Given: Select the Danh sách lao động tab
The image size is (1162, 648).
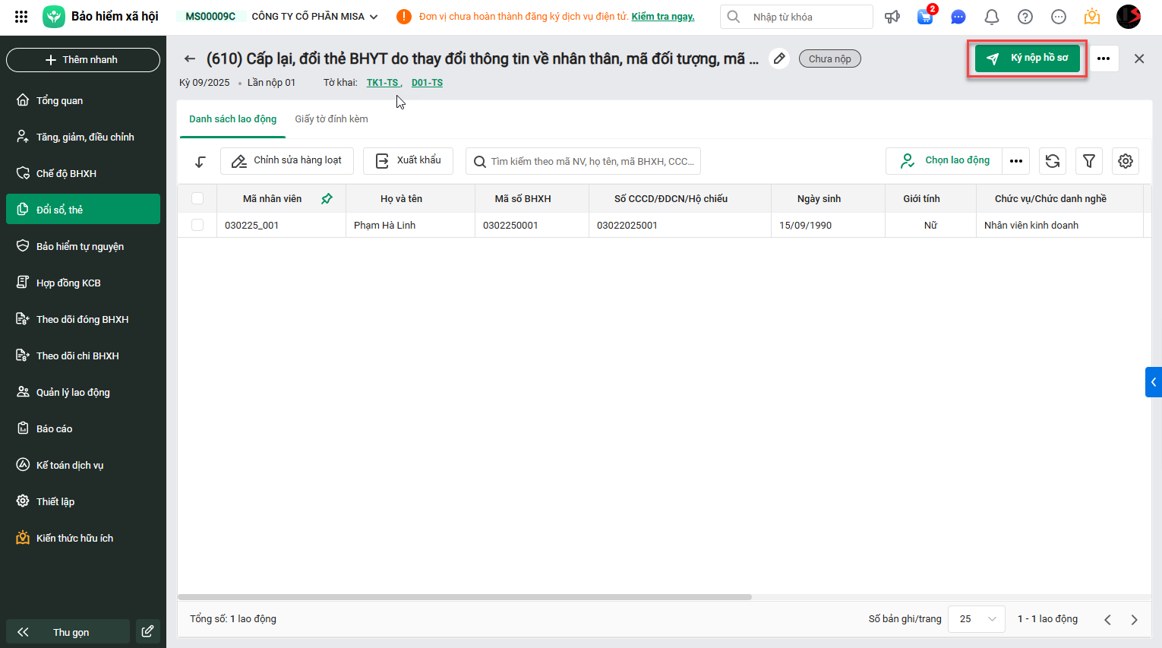Looking at the screenshot, I should point(232,119).
